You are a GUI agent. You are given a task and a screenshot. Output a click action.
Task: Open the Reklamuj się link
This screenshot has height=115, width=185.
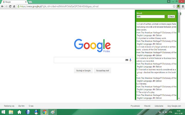9,106
